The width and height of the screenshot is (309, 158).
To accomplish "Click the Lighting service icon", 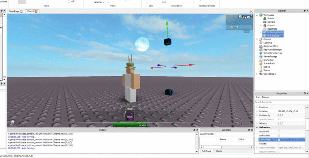I will 261,43.
